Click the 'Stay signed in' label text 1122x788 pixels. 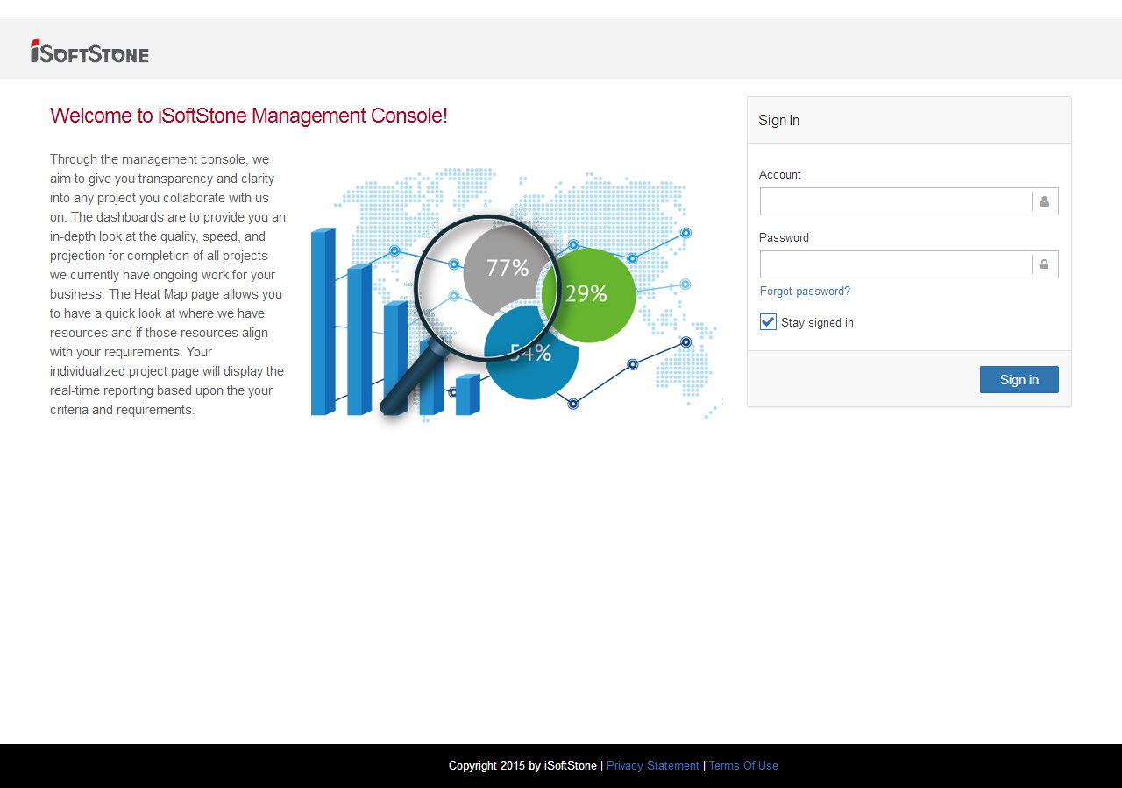coord(817,323)
